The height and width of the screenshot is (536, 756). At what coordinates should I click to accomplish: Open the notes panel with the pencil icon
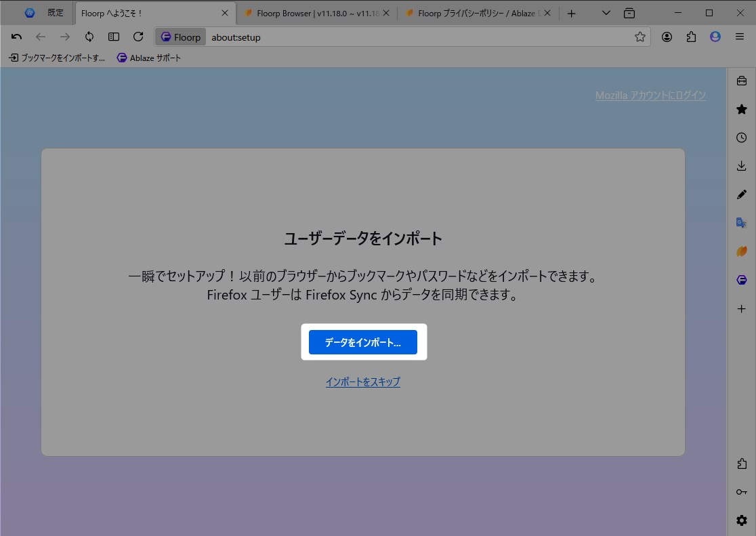[741, 194]
